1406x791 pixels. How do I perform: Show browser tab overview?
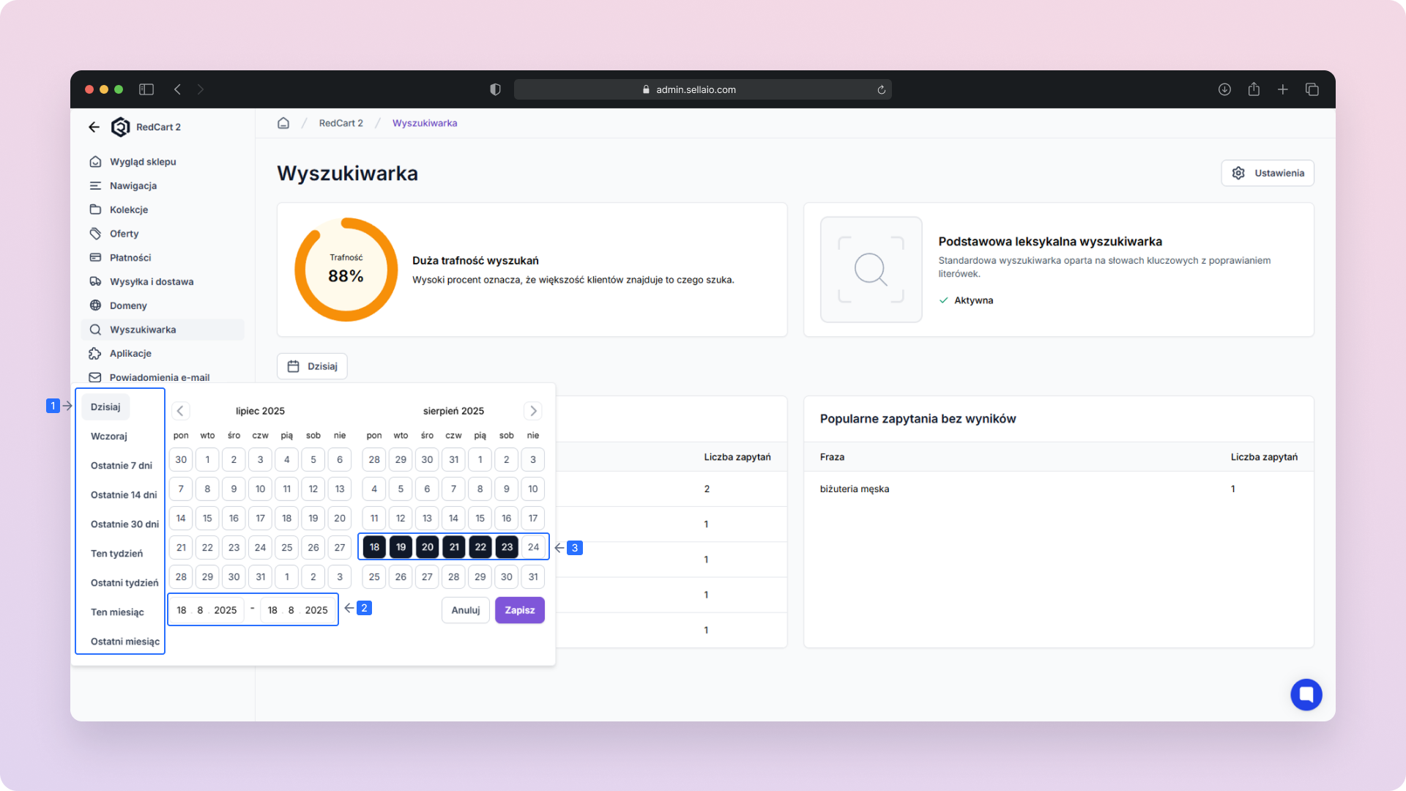point(1312,89)
